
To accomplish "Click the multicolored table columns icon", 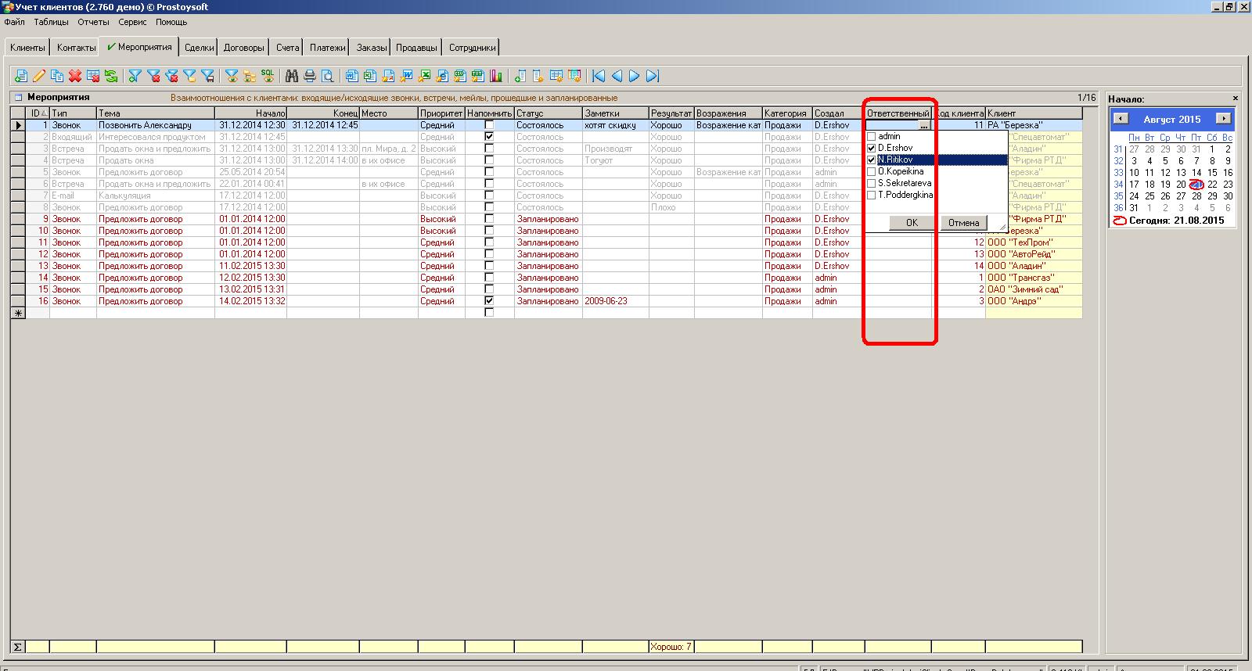I will (574, 76).
